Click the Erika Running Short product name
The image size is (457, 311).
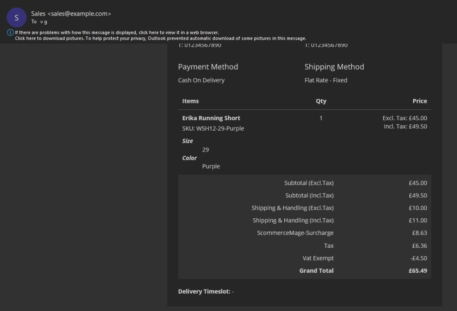pos(211,118)
